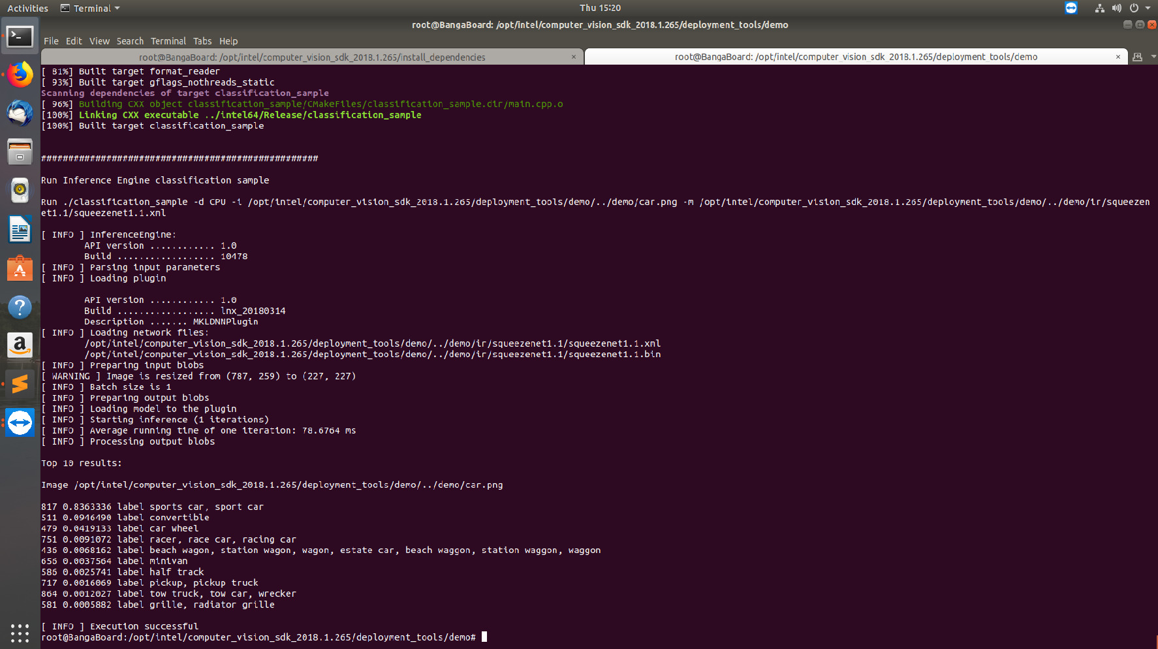Open the Terminal app menu in top bar
1158x649 pixels.
(91, 8)
